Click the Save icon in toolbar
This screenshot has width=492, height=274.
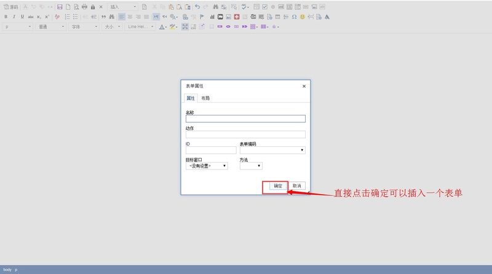click(60, 7)
